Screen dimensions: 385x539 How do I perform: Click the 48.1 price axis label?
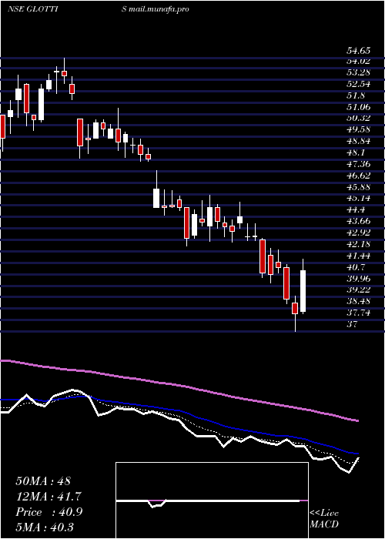(356, 152)
